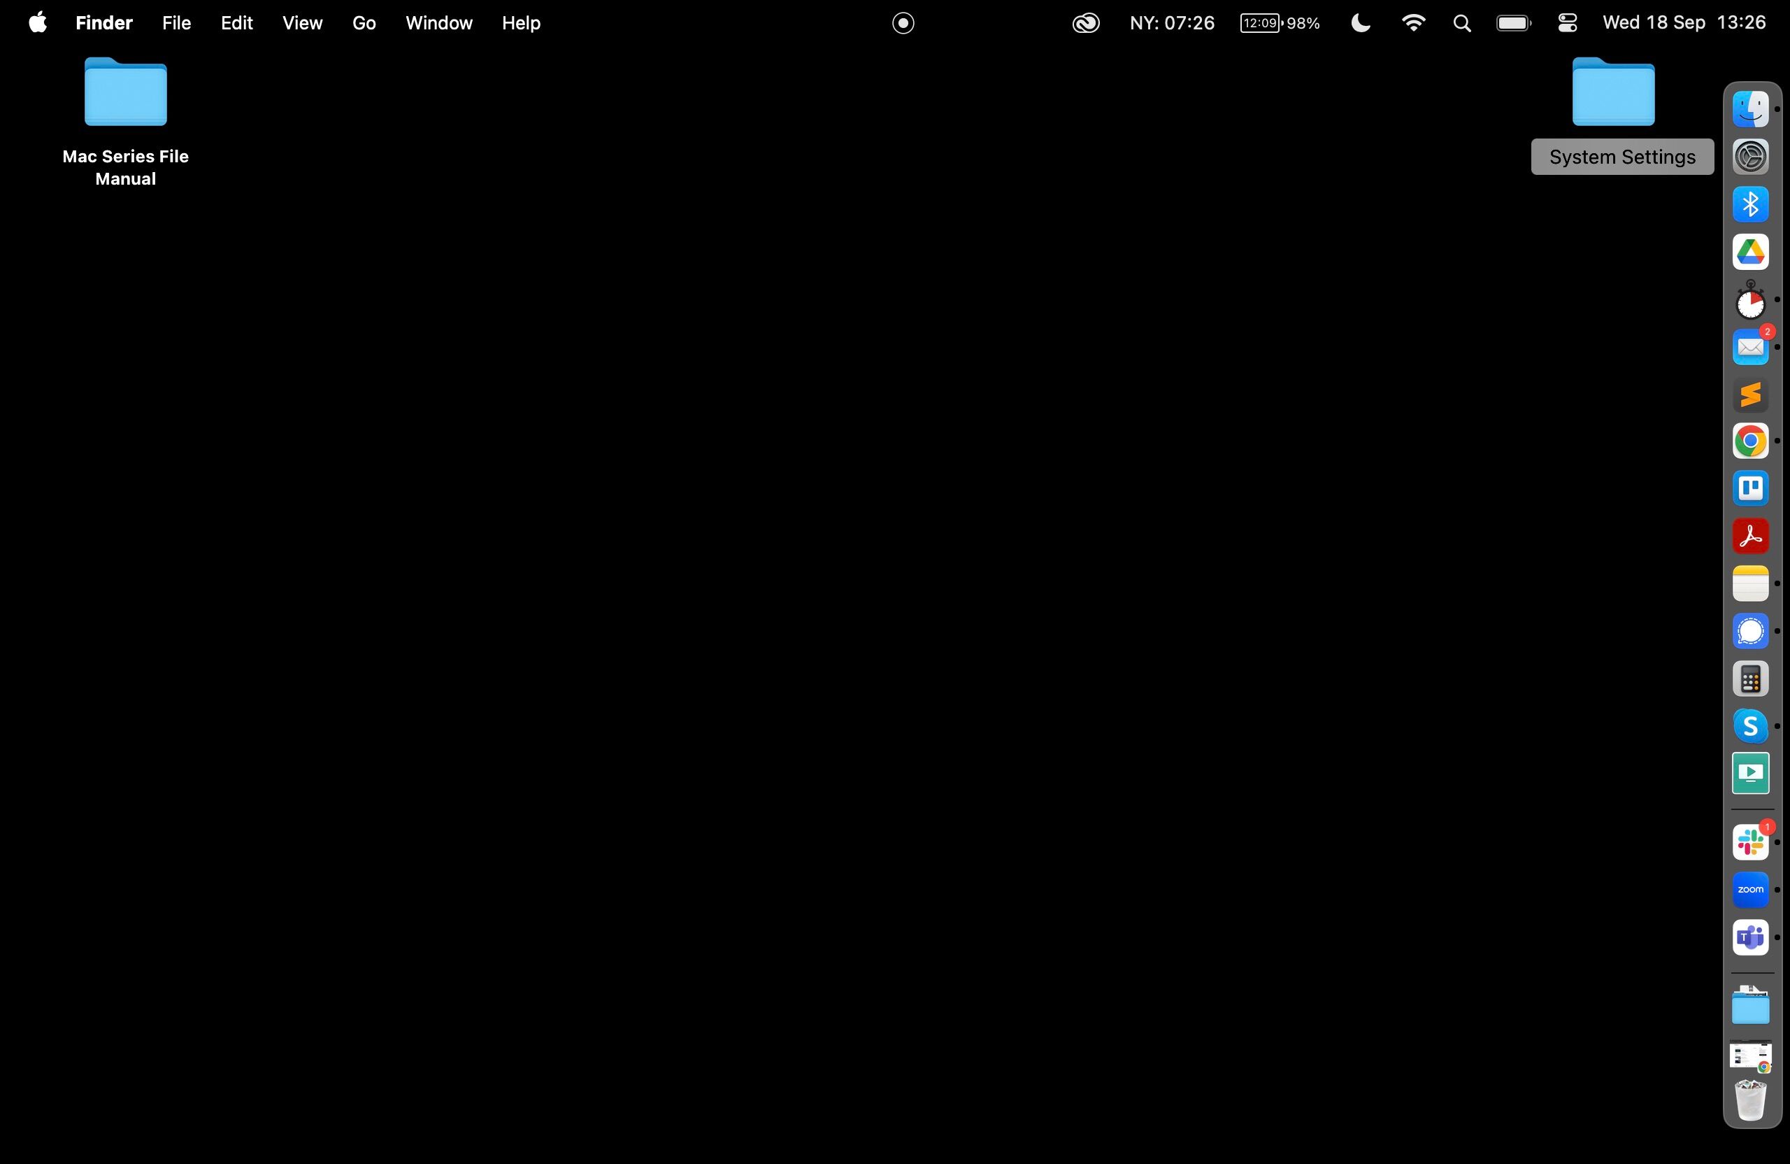
Task: Open the File menu
Action: [x=177, y=23]
